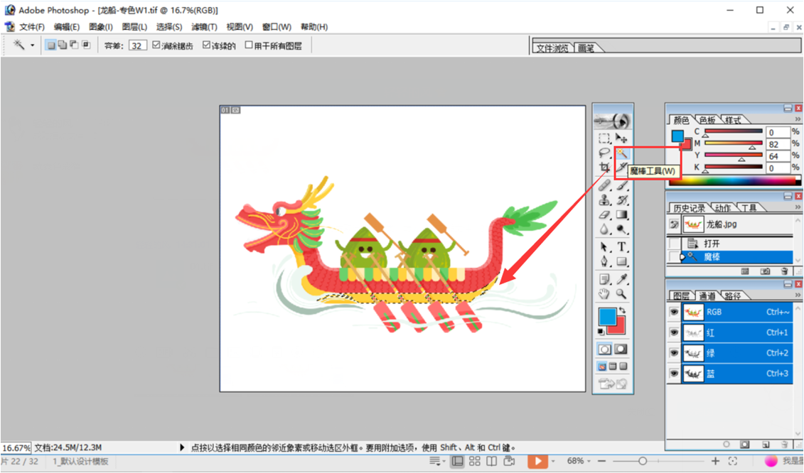
Task: Select the Brush tool
Action: (621, 185)
